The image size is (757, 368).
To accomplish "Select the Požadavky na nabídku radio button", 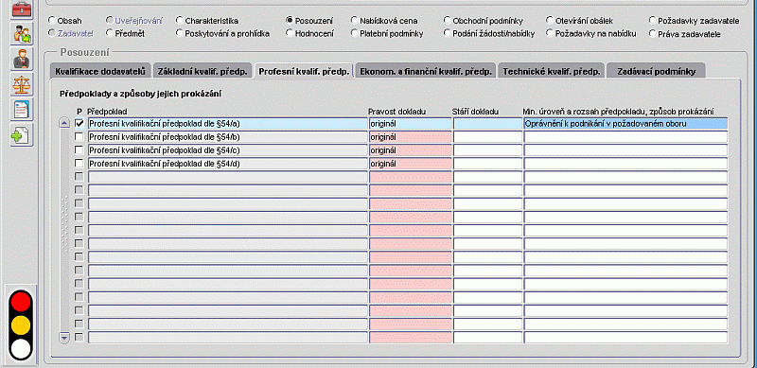I will pyautogui.click(x=550, y=33).
